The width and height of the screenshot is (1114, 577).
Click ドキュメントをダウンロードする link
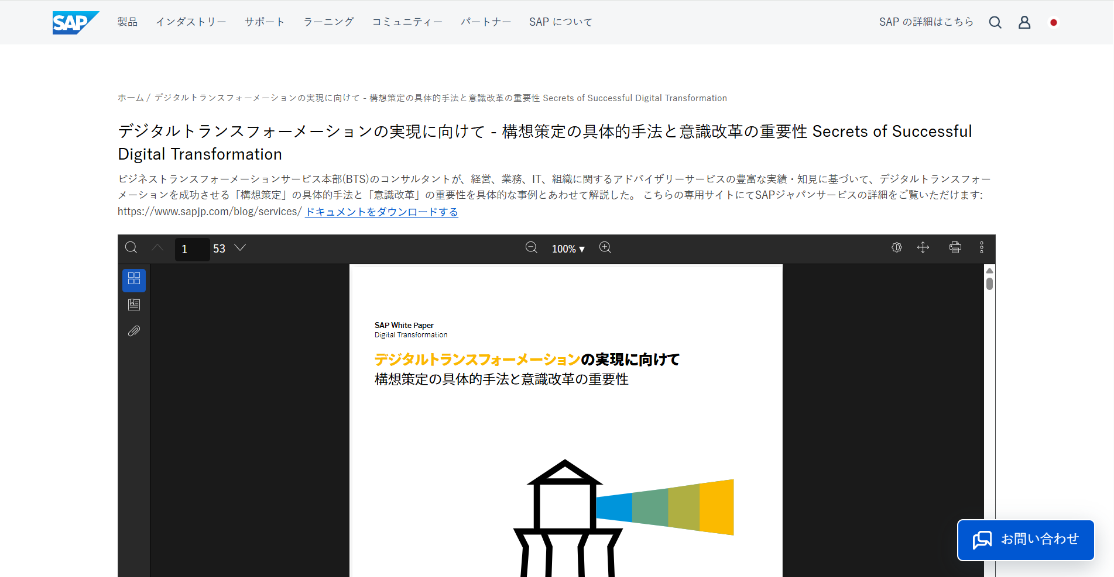[x=382, y=212]
